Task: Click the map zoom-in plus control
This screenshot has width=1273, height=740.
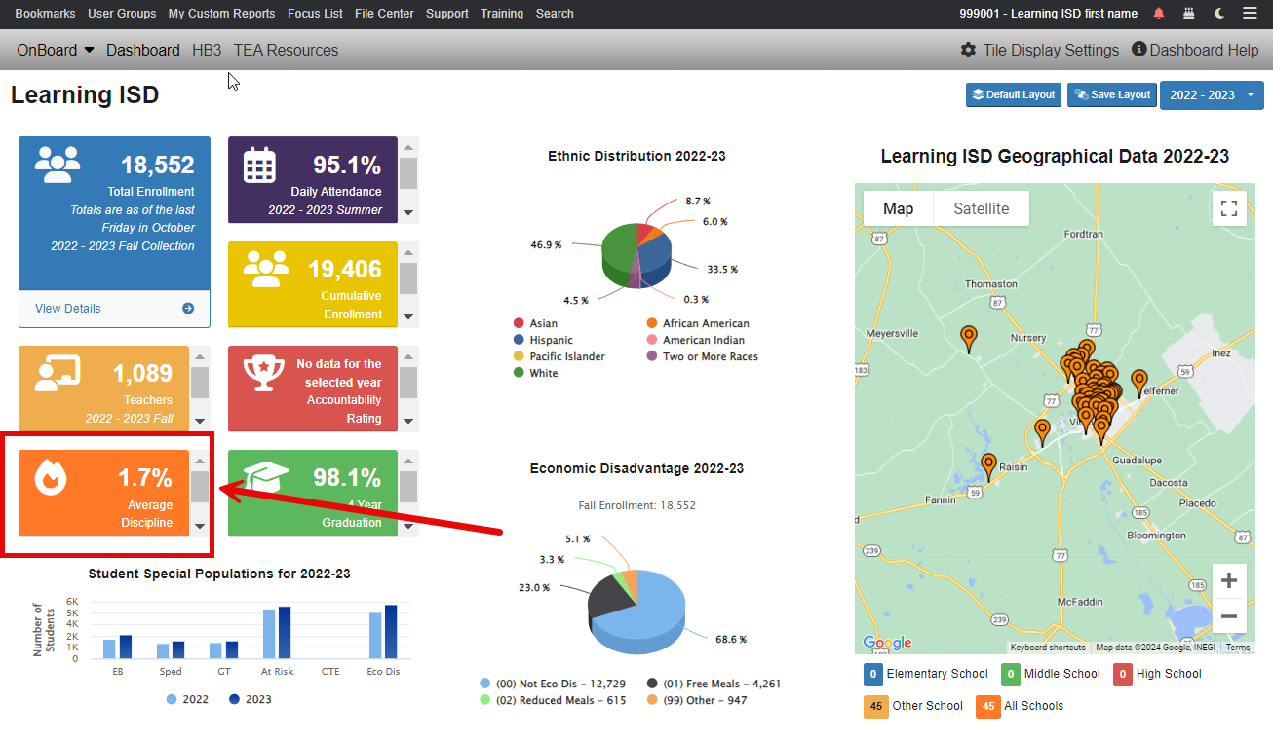Action: click(1228, 579)
